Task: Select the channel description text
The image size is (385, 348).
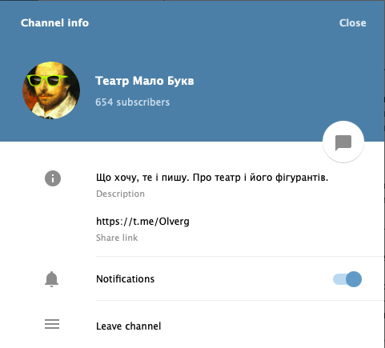Action: pos(212,178)
